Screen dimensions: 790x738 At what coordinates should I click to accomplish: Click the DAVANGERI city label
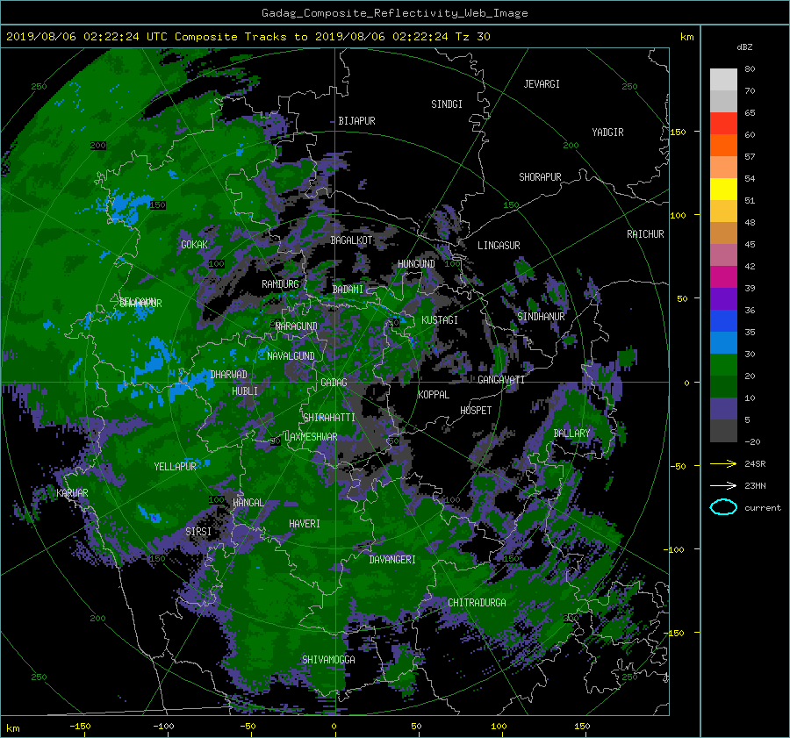click(x=392, y=560)
